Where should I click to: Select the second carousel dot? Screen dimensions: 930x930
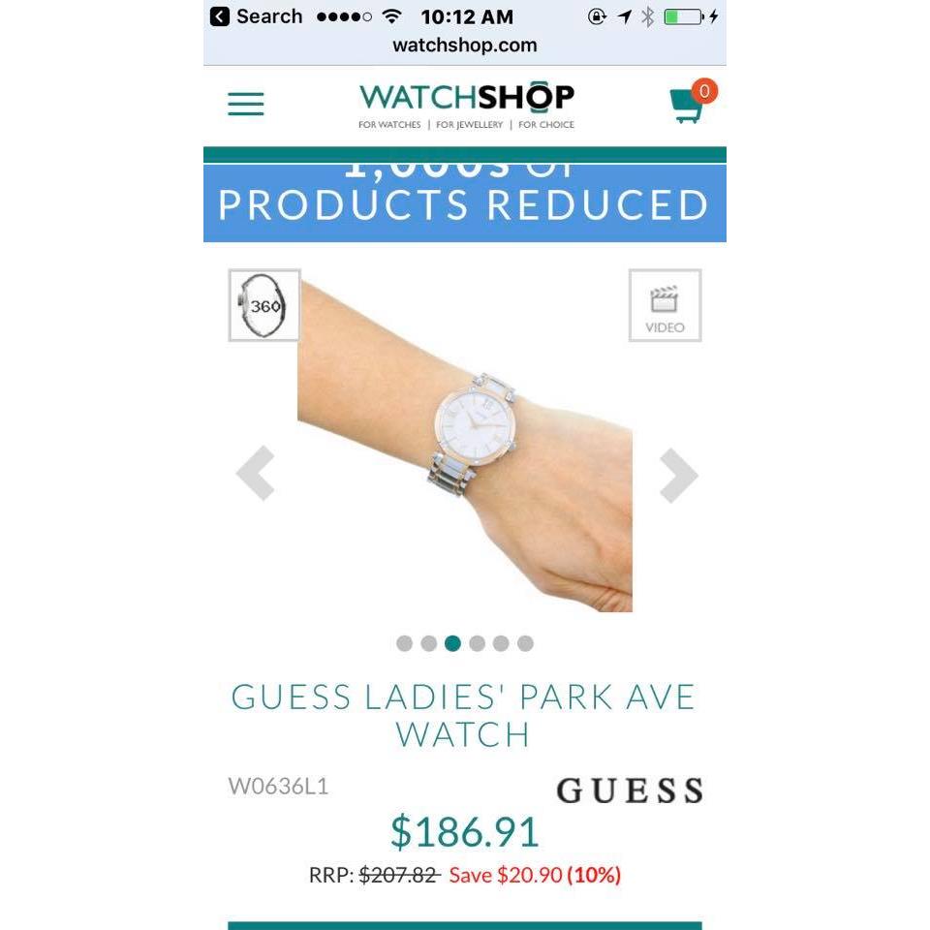429,643
